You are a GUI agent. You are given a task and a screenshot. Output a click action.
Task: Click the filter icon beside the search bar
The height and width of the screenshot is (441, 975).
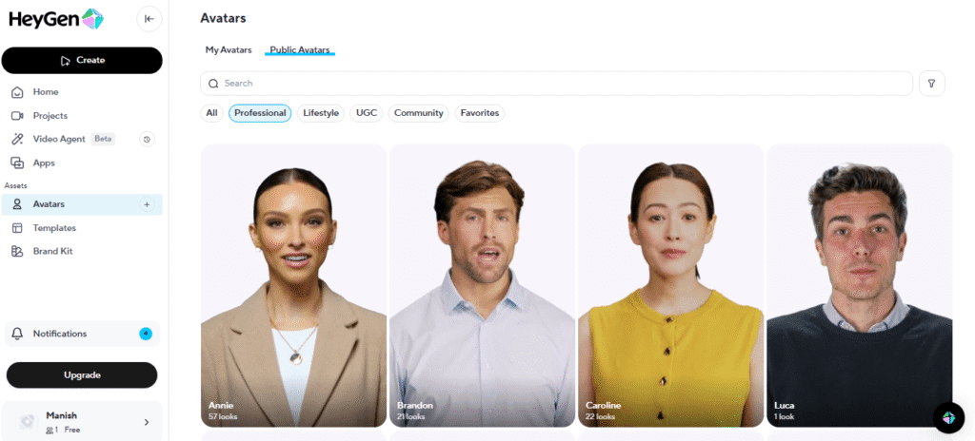click(x=931, y=84)
